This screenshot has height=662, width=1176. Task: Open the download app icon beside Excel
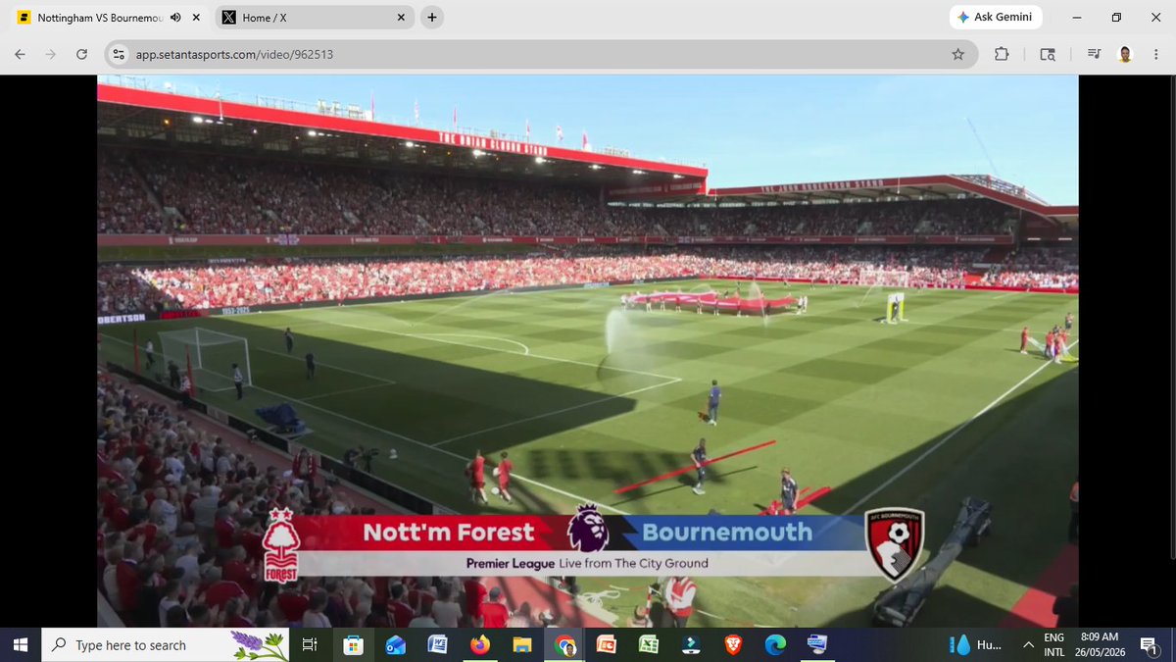691,645
